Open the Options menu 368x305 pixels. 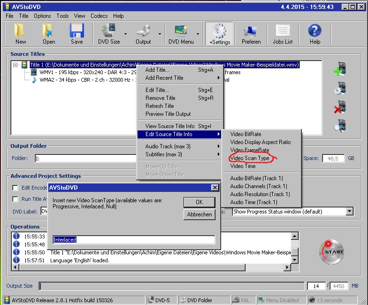click(42, 16)
